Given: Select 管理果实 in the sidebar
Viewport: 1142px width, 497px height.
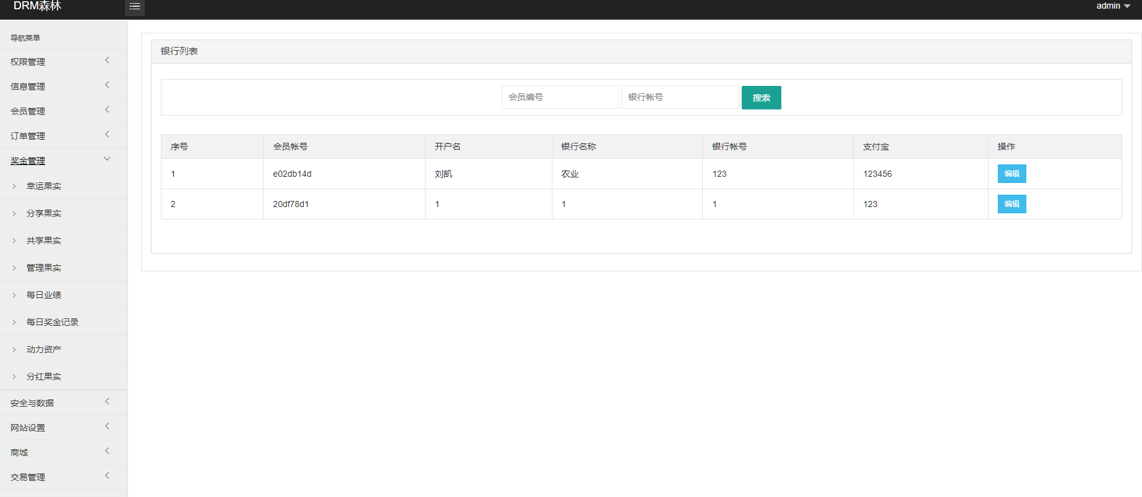Looking at the screenshot, I should 43,268.
